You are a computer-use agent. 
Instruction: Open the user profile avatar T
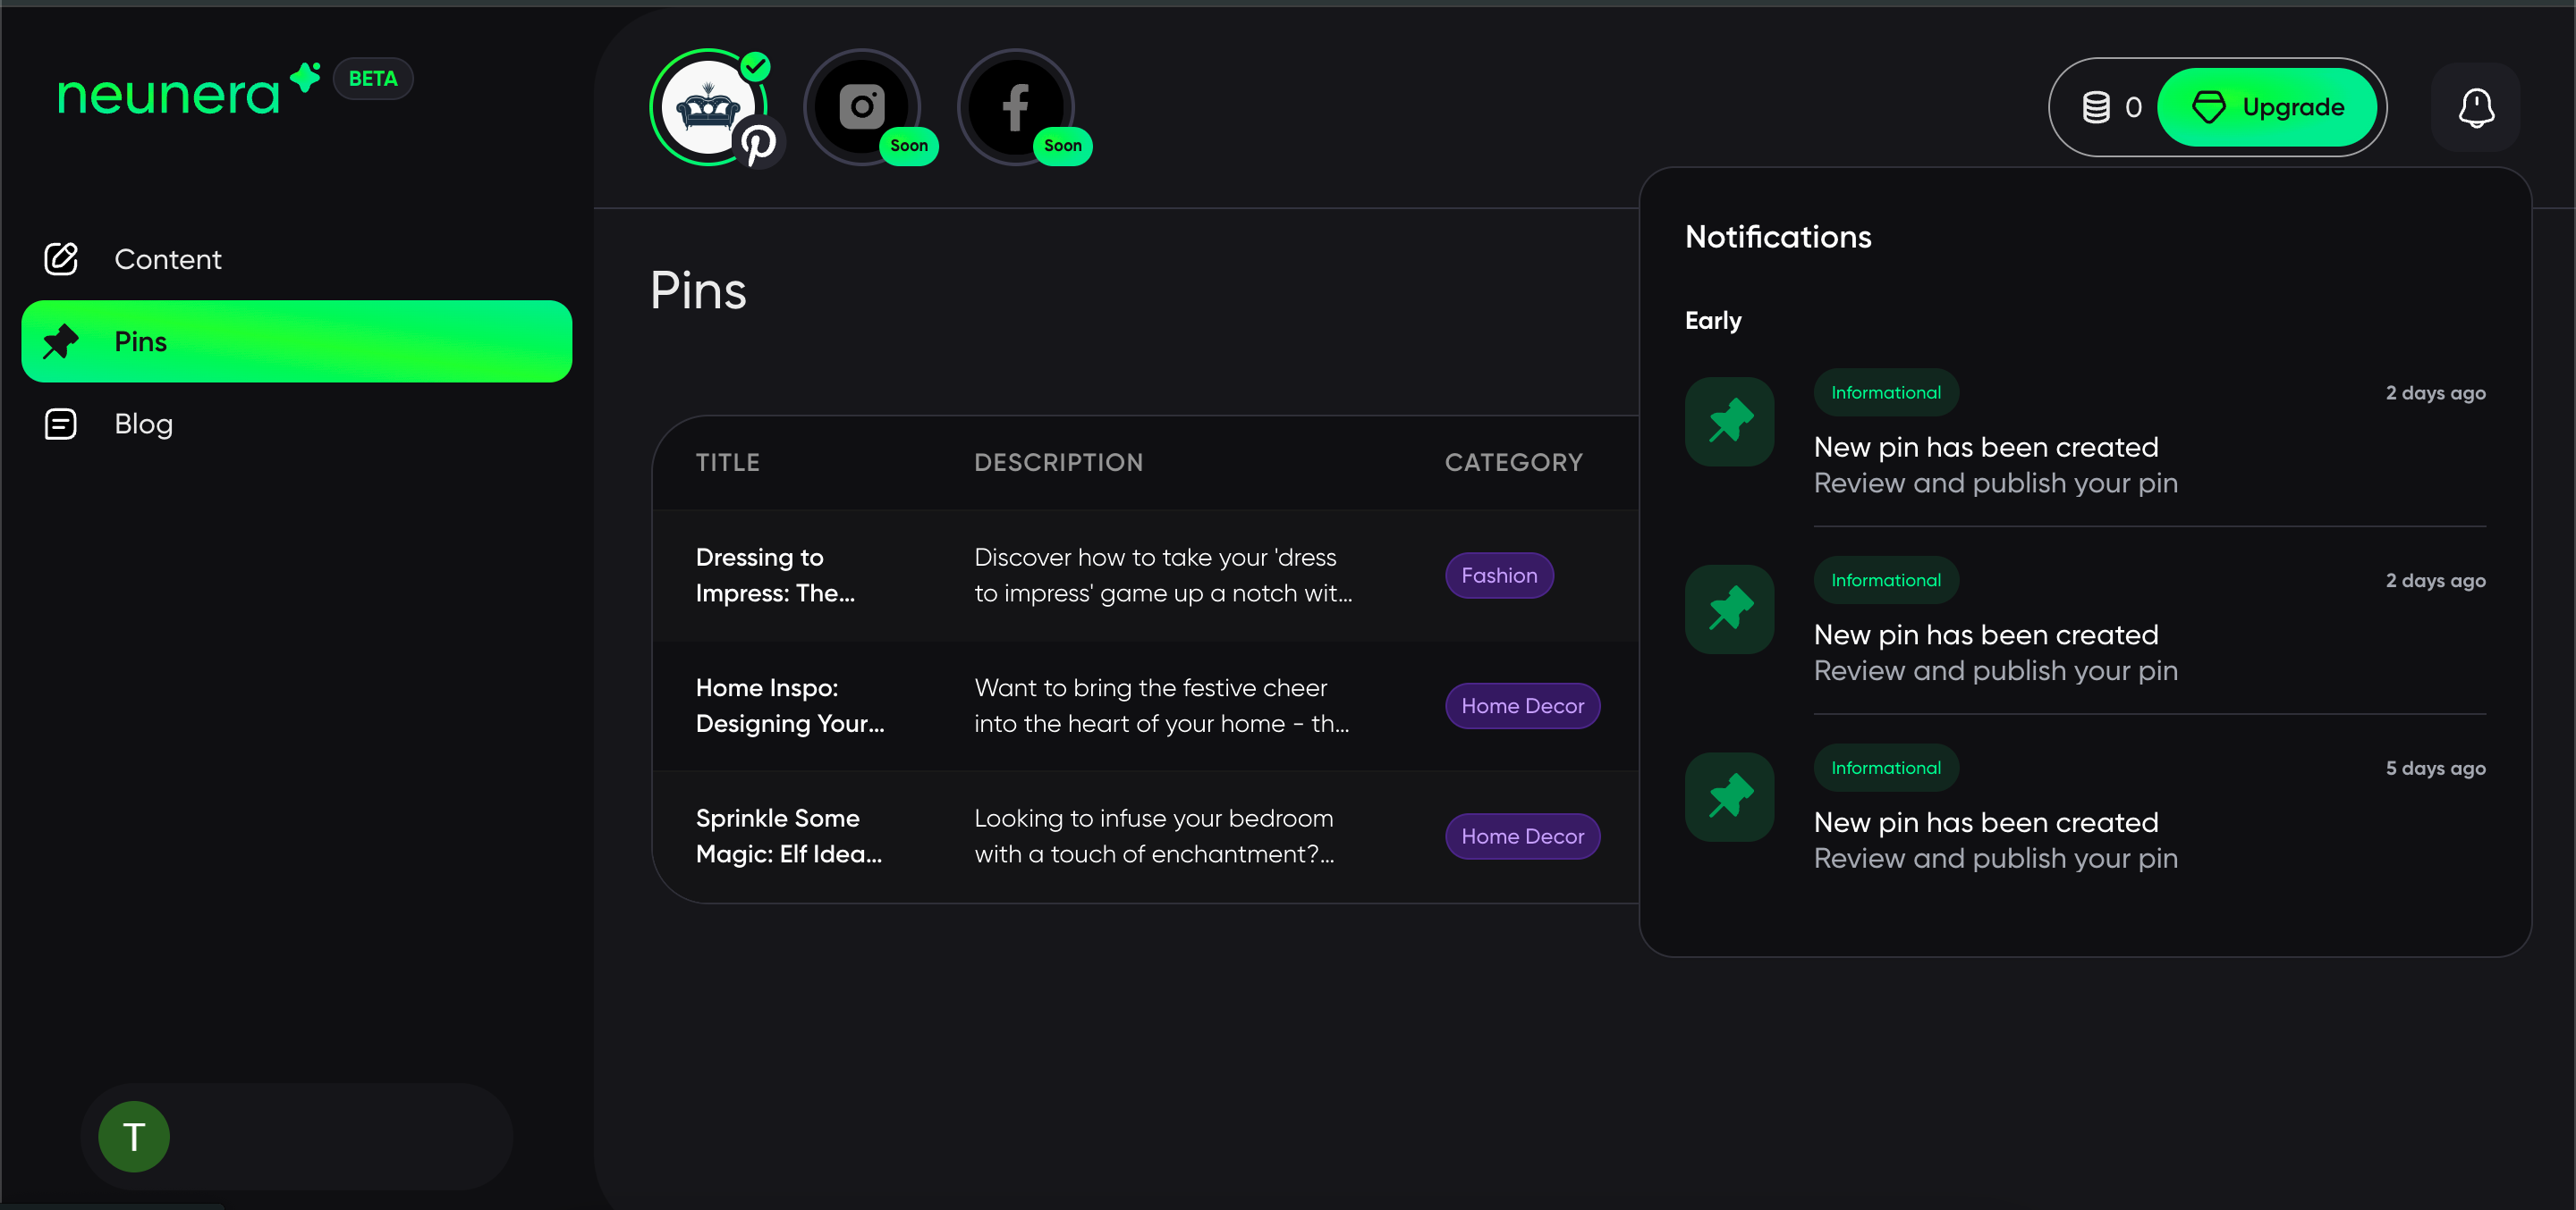[x=134, y=1136]
